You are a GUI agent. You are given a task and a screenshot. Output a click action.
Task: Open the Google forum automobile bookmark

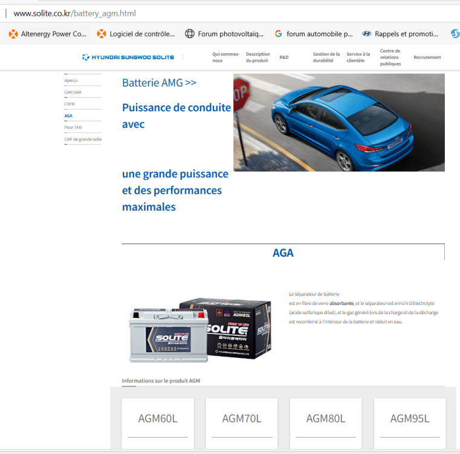pyautogui.click(x=313, y=34)
